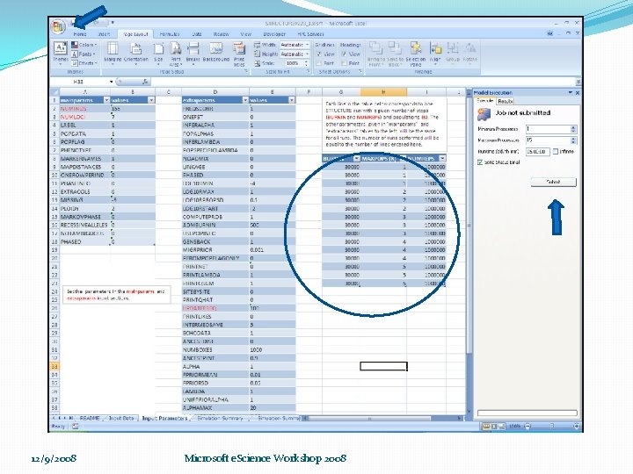633x474 pixels.
Task: Toggle Headings Print checkbox
Action: pos(344,63)
